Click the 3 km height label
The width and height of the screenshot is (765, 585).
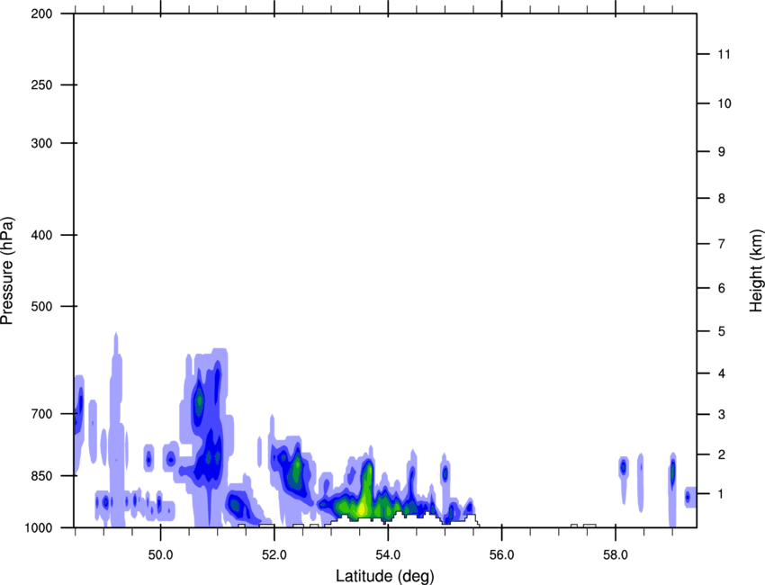722,414
